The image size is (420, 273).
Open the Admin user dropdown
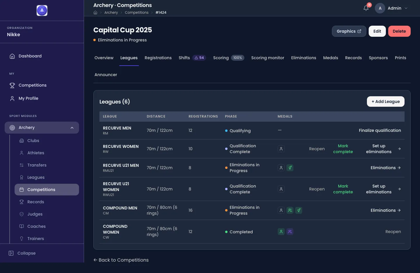click(391, 8)
